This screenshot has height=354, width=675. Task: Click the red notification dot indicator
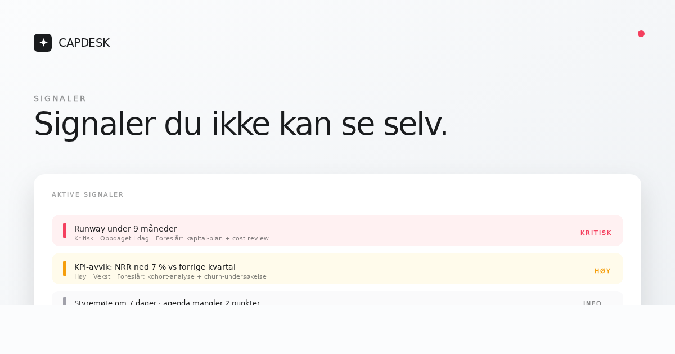[x=641, y=34]
